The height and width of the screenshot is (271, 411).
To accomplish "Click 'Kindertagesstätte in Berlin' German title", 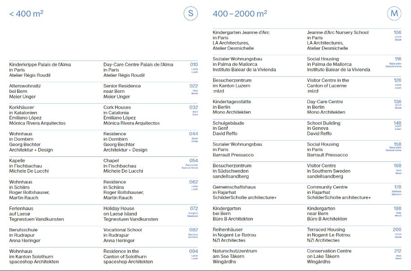I will coord(232,102).
